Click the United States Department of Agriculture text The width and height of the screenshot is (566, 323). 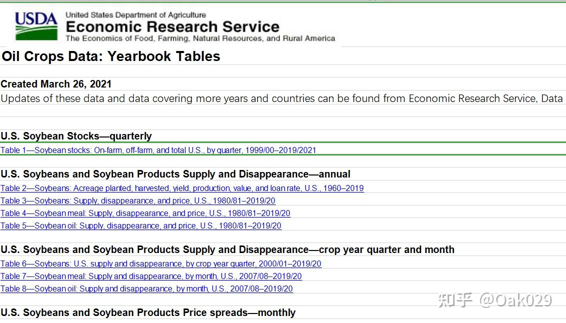click(135, 15)
